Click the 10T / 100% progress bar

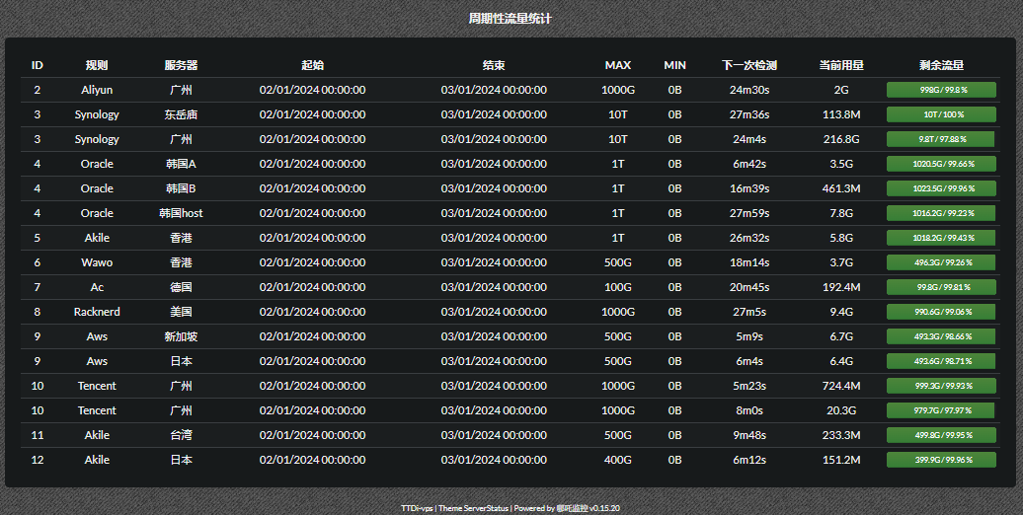941,114
